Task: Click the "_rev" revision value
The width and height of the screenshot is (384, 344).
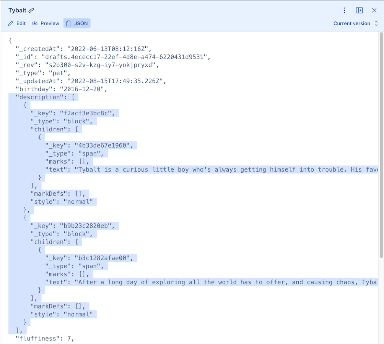Action: [x=101, y=65]
